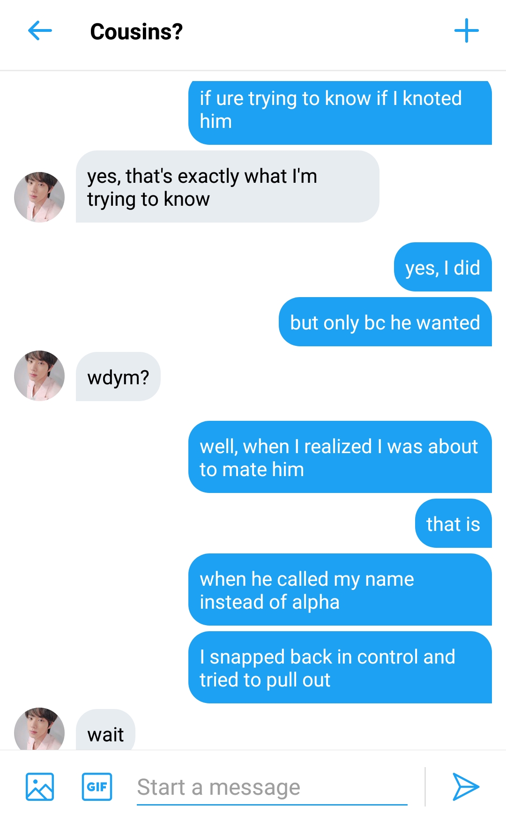The width and height of the screenshot is (506, 821).
Task: Select the 'wdym?' message bubble
Action: [118, 377]
